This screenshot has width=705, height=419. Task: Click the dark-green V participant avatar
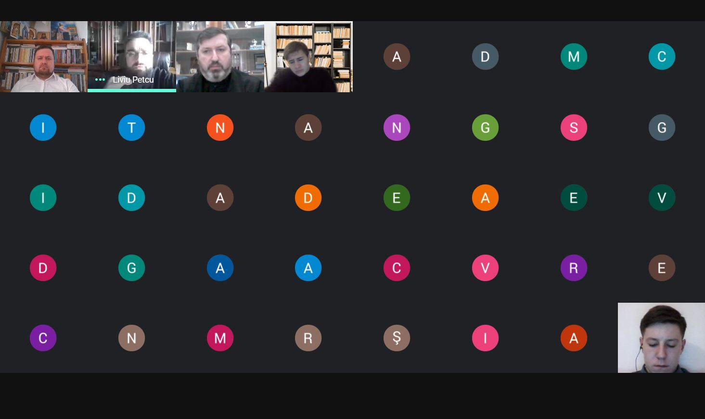click(662, 197)
